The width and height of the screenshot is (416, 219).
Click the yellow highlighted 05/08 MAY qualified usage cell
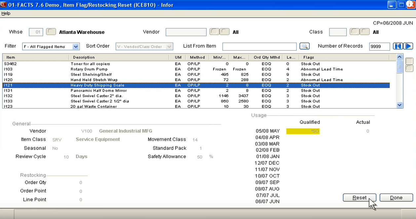(303, 131)
